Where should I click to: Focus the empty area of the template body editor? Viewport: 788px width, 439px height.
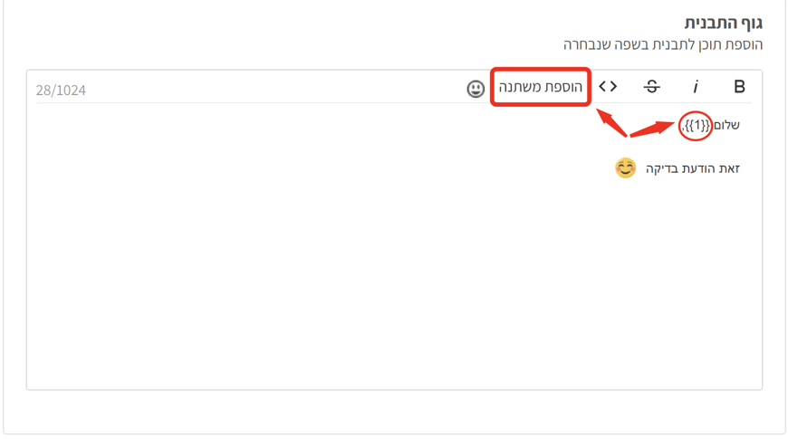coord(362,290)
